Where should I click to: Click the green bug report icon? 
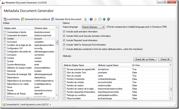[x=104, y=19]
